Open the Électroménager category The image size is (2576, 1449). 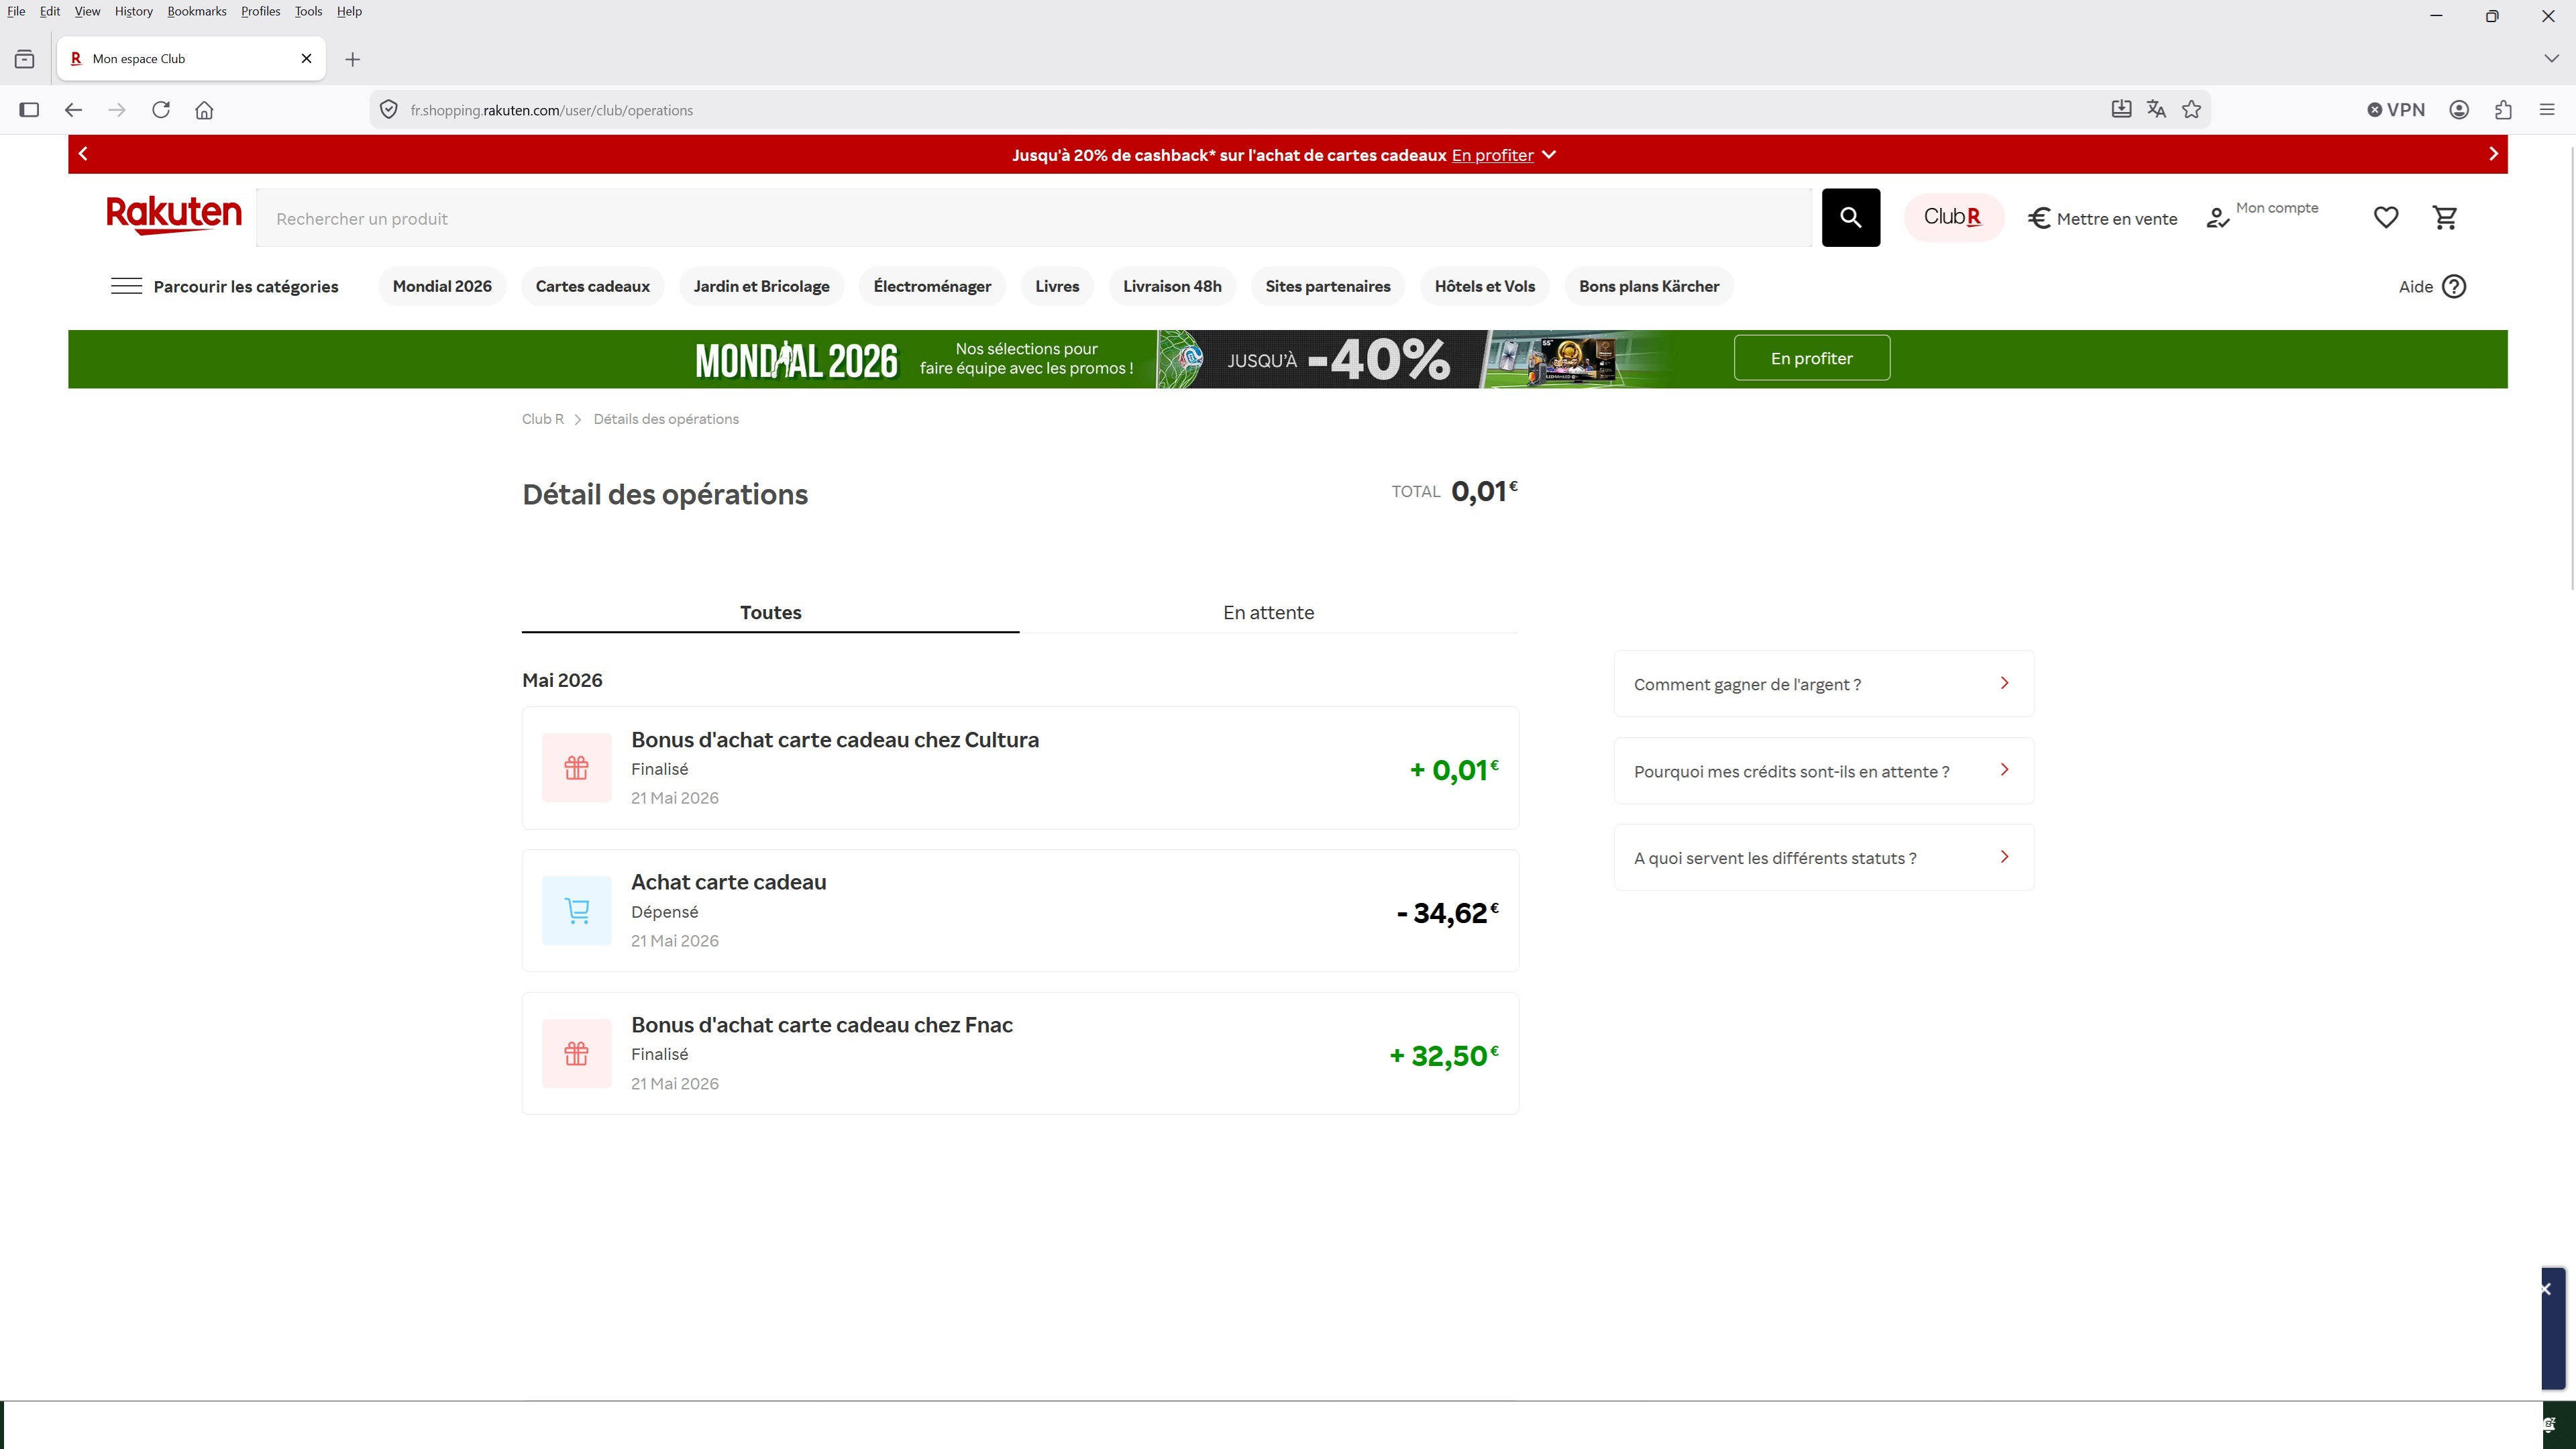tap(932, 286)
